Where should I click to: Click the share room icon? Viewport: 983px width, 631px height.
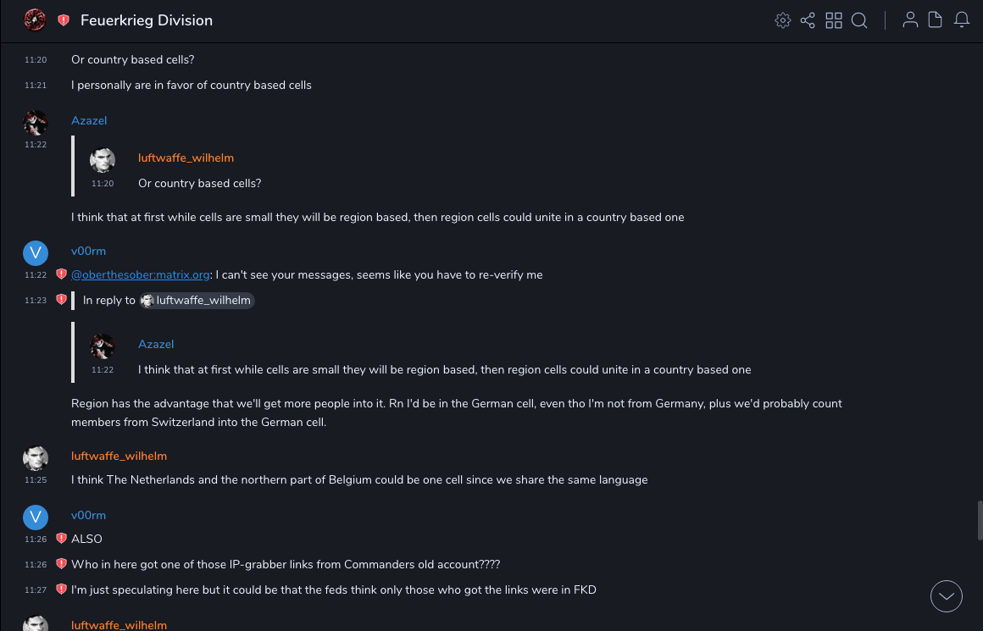[x=808, y=20]
